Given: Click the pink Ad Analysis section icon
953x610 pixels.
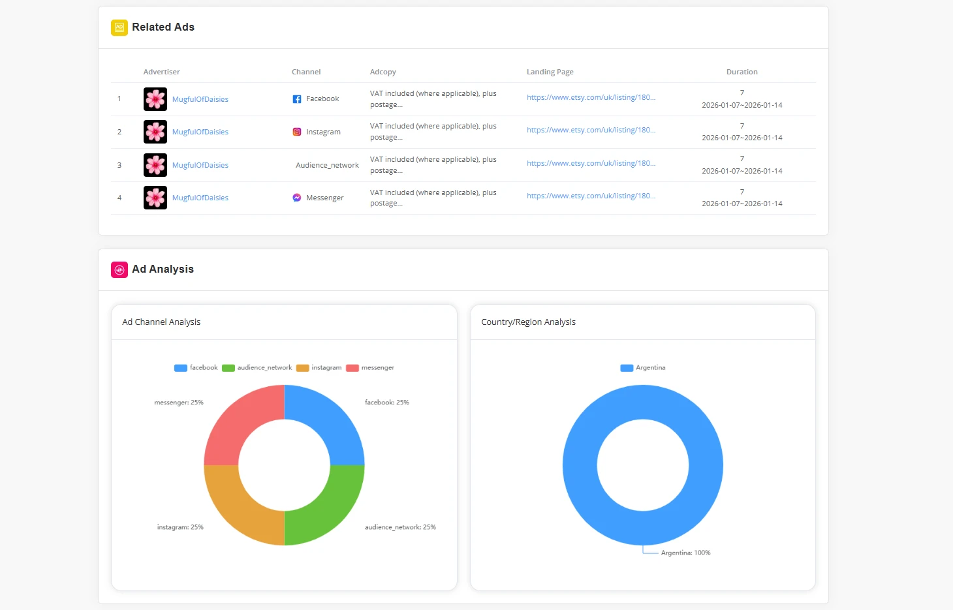Looking at the screenshot, I should (119, 269).
